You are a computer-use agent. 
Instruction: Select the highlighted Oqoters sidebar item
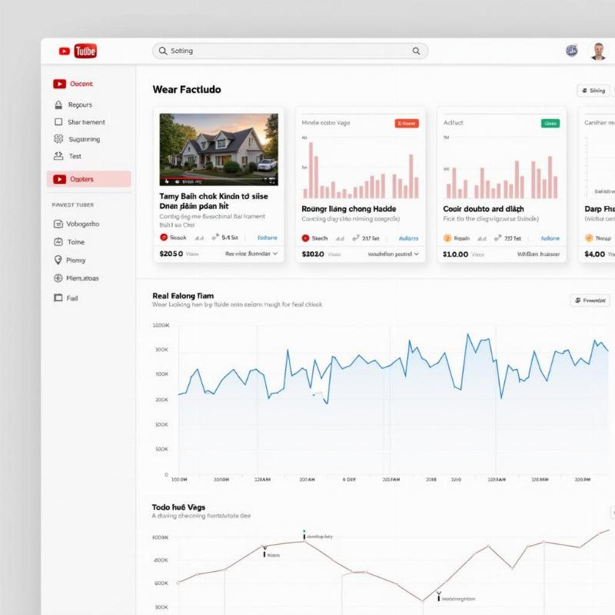point(88,179)
